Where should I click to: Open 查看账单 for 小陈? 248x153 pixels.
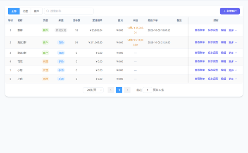[200, 70]
